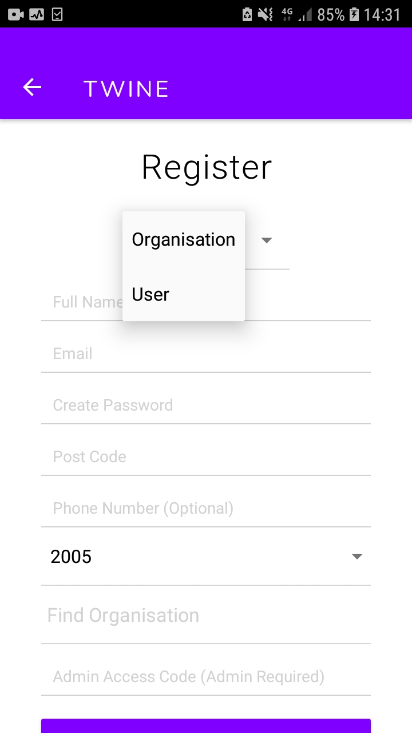Image resolution: width=412 pixels, height=733 pixels.
Task: Click the Find Organisation field
Action: coord(206,616)
